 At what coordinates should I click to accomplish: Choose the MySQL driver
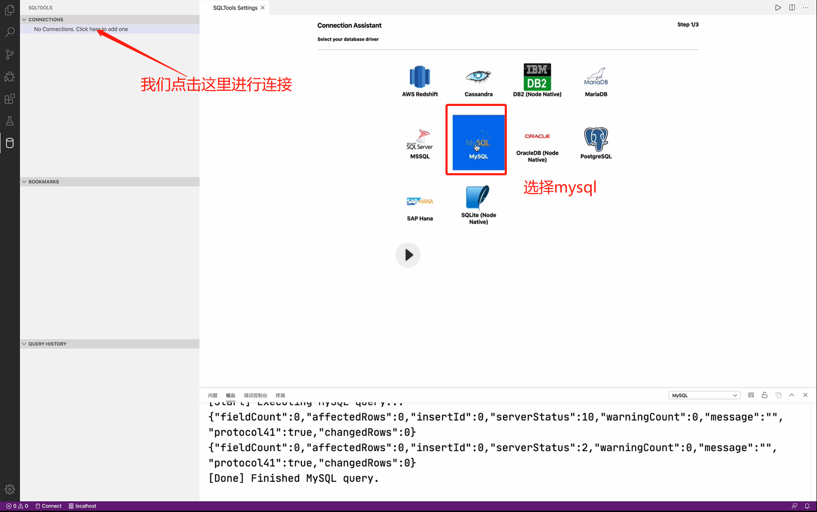(478, 142)
